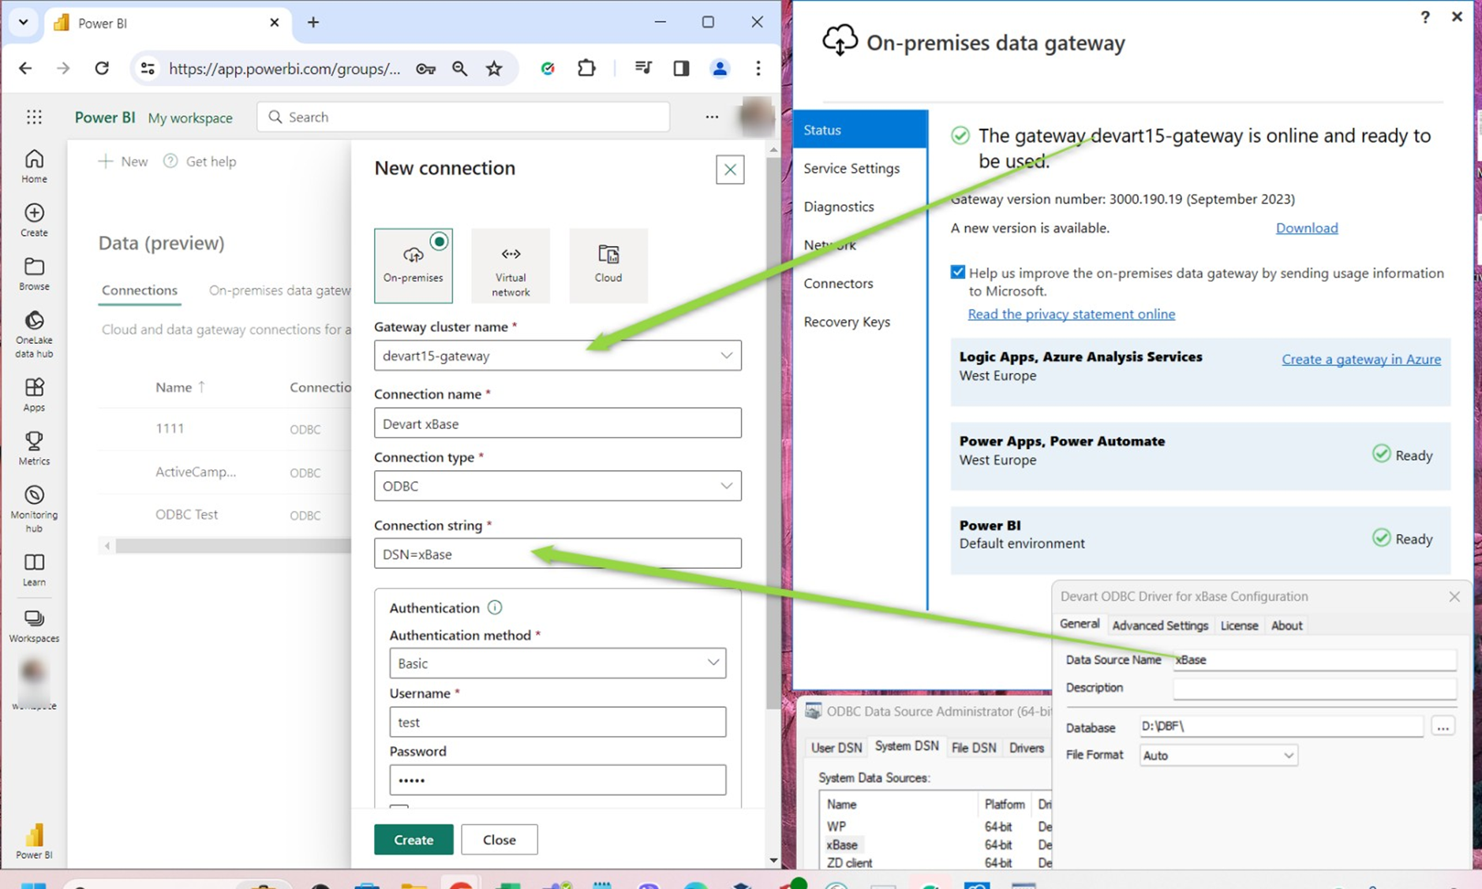Open Home in Power BI sidebar
The image size is (1482, 889).
[x=34, y=166]
